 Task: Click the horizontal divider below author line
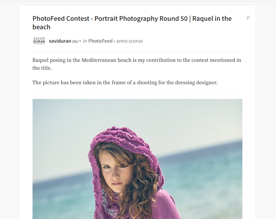[x=137, y=52]
